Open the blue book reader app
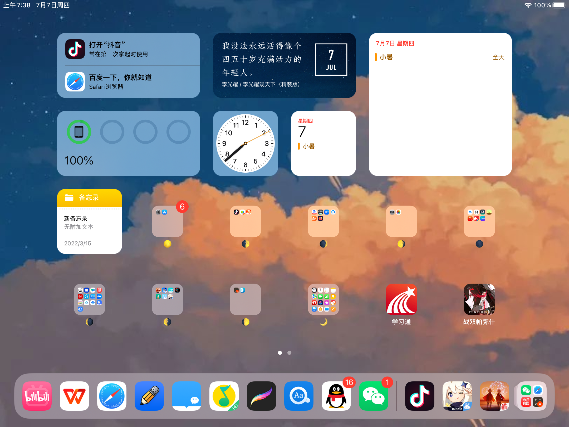Screen dimensions: 569x427 click(x=187, y=396)
